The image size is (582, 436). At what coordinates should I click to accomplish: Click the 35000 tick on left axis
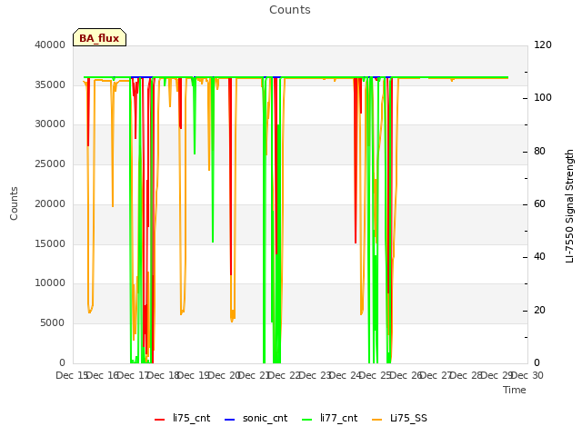pos(50,84)
